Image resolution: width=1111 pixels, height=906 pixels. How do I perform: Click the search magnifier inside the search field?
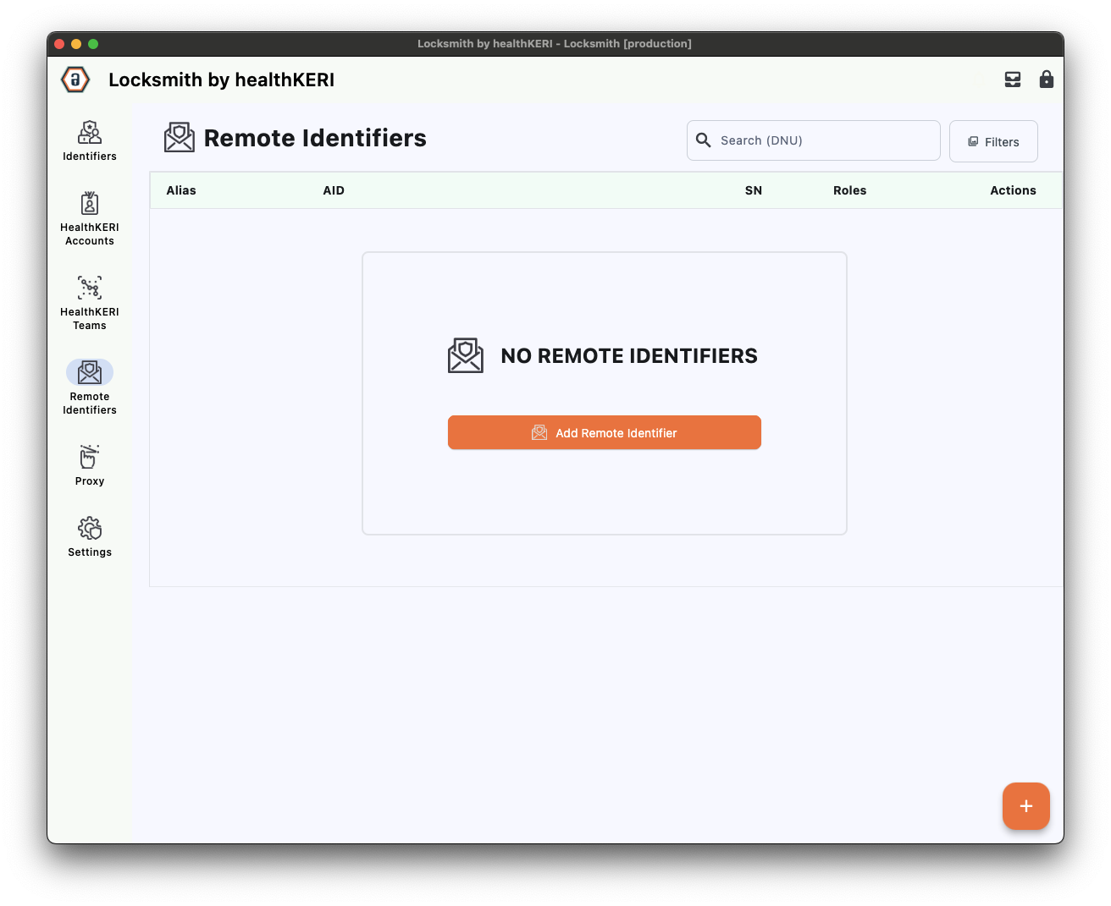(704, 140)
